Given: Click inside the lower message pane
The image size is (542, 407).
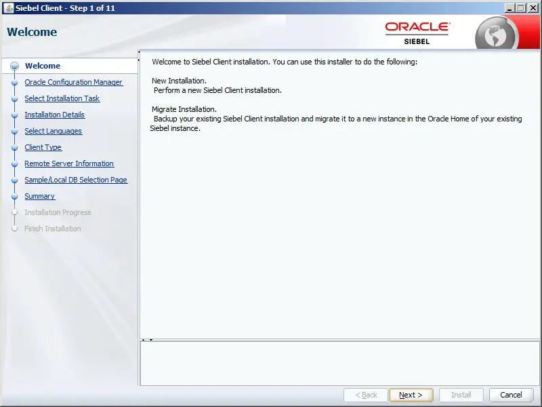Looking at the screenshot, I should point(340,364).
